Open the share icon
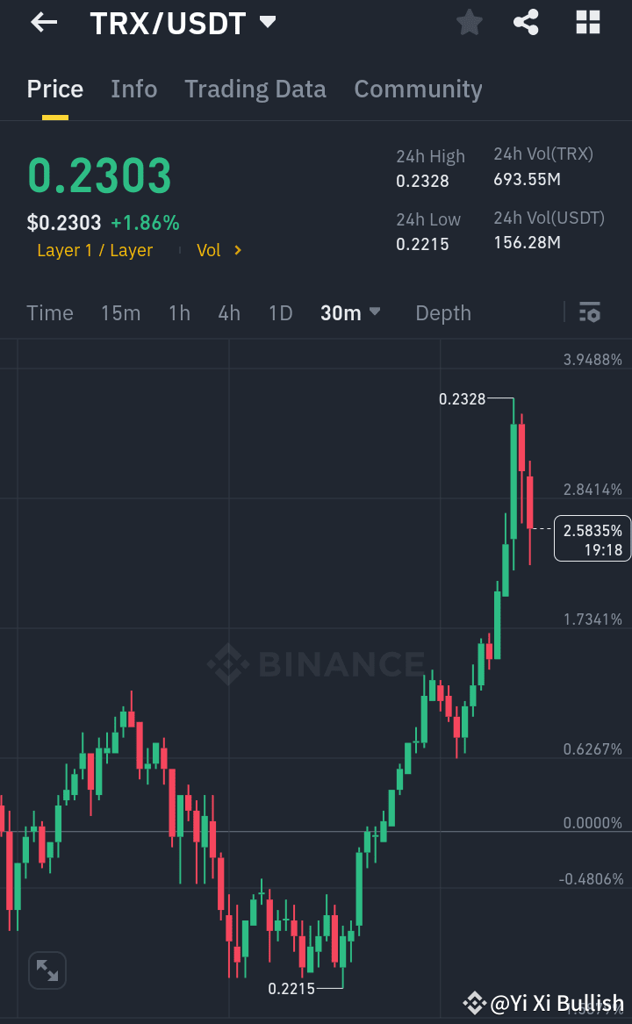 [526, 23]
